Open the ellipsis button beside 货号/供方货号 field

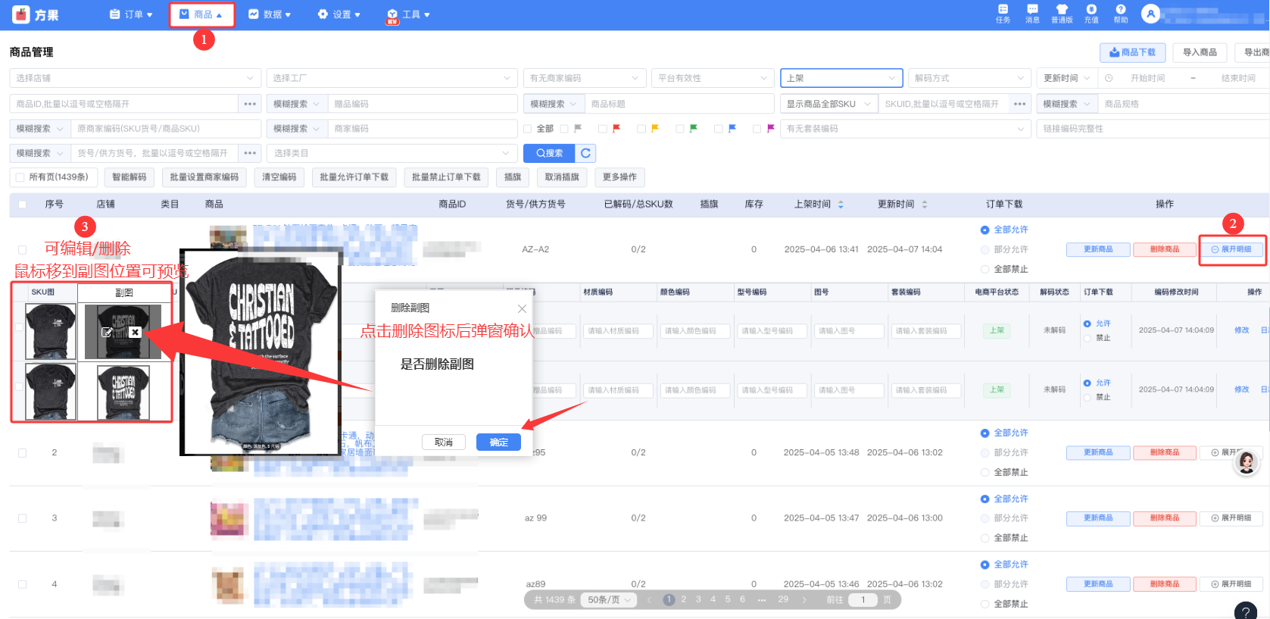pos(250,153)
